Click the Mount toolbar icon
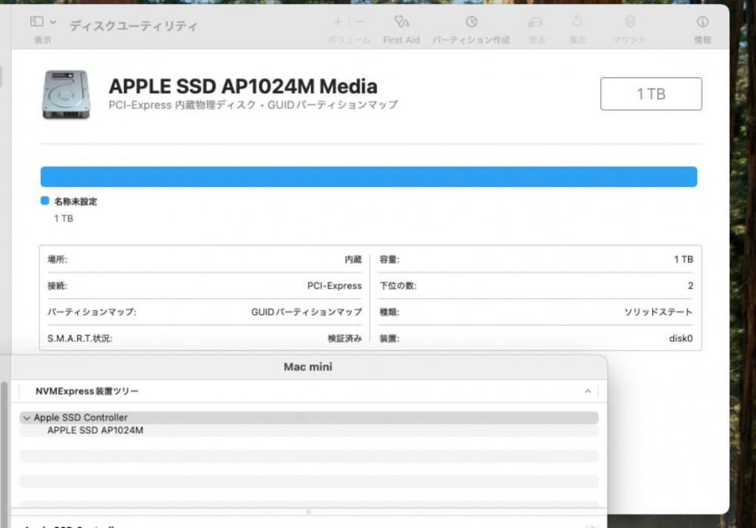The width and height of the screenshot is (756, 528). click(630, 22)
